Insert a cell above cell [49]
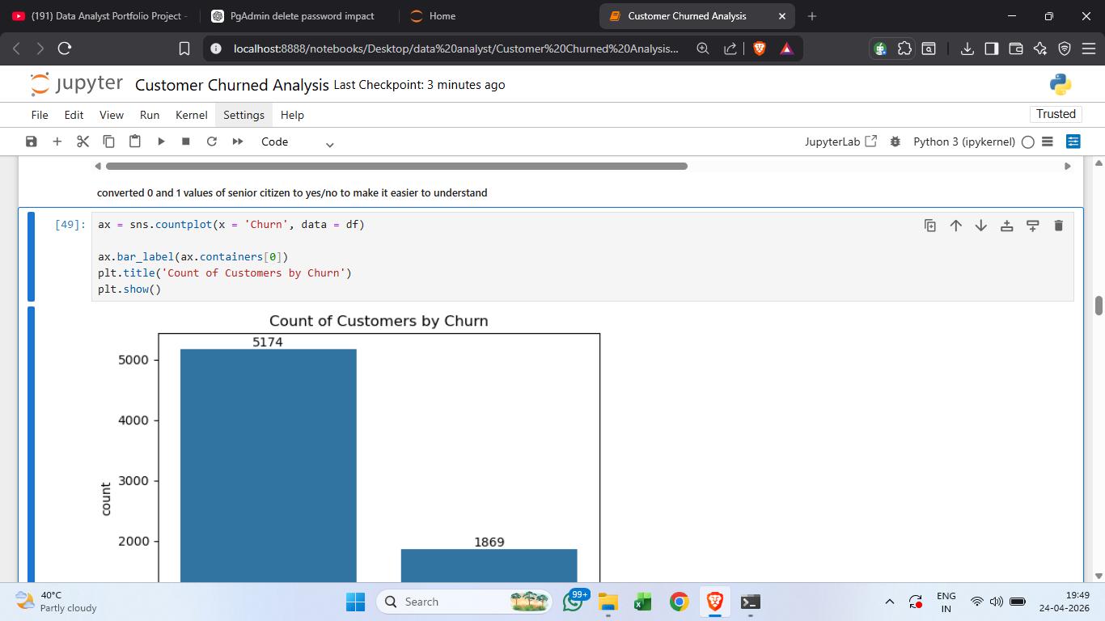 (1007, 226)
